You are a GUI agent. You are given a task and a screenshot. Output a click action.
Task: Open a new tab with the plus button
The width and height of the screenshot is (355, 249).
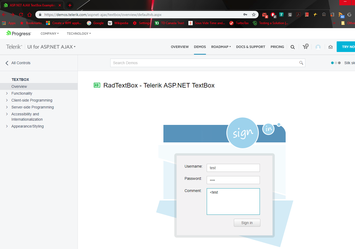coord(70,5)
